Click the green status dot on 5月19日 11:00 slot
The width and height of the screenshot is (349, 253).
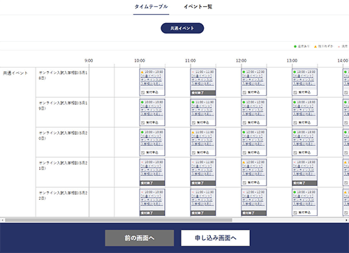pyautogui.click(x=193, y=102)
